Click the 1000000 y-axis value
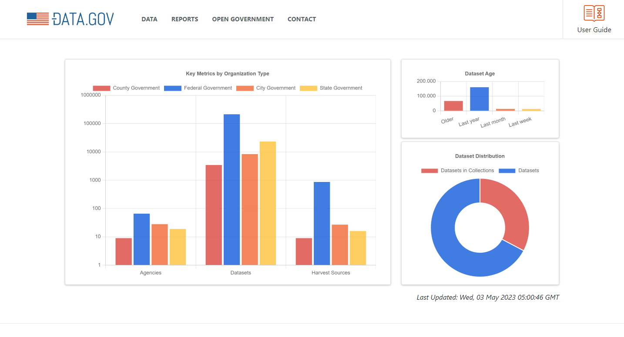This screenshot has height=337, width=624. [91, 95]
